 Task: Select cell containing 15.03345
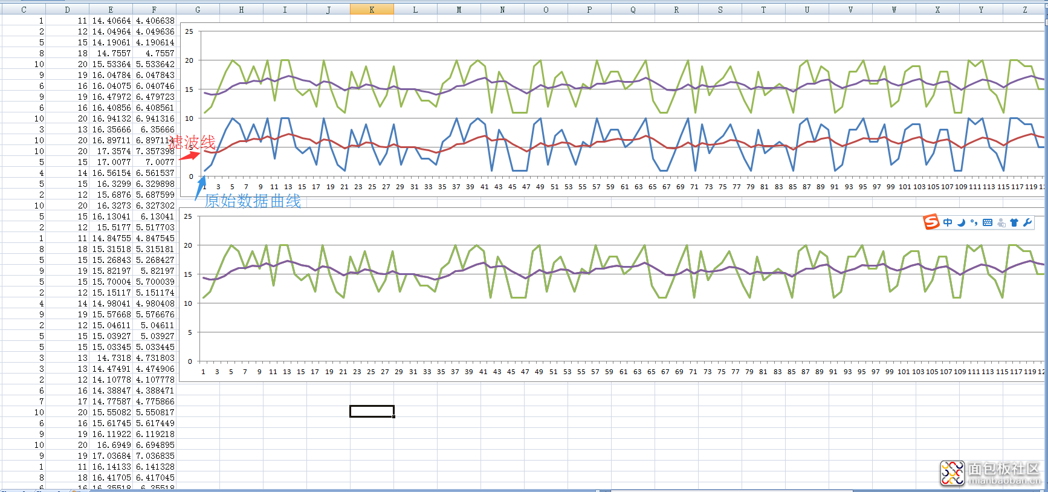tap(111, 347)
